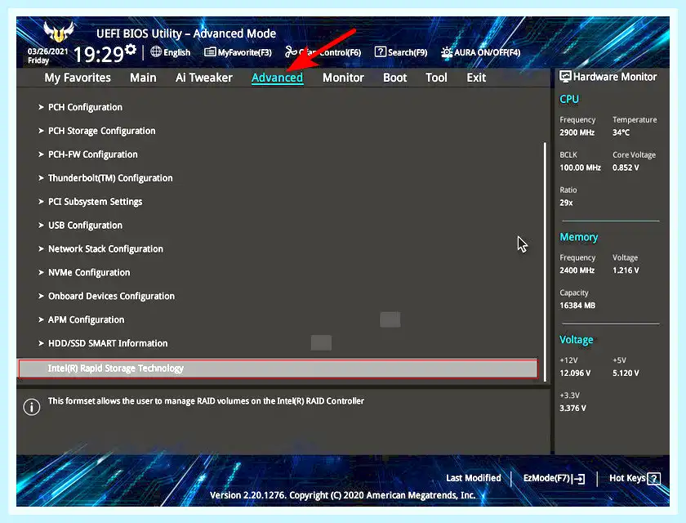The width and height of the screenshot is (686, 523).
Task: Click CPU temperature value 34°C
Action: coord(621,132)
